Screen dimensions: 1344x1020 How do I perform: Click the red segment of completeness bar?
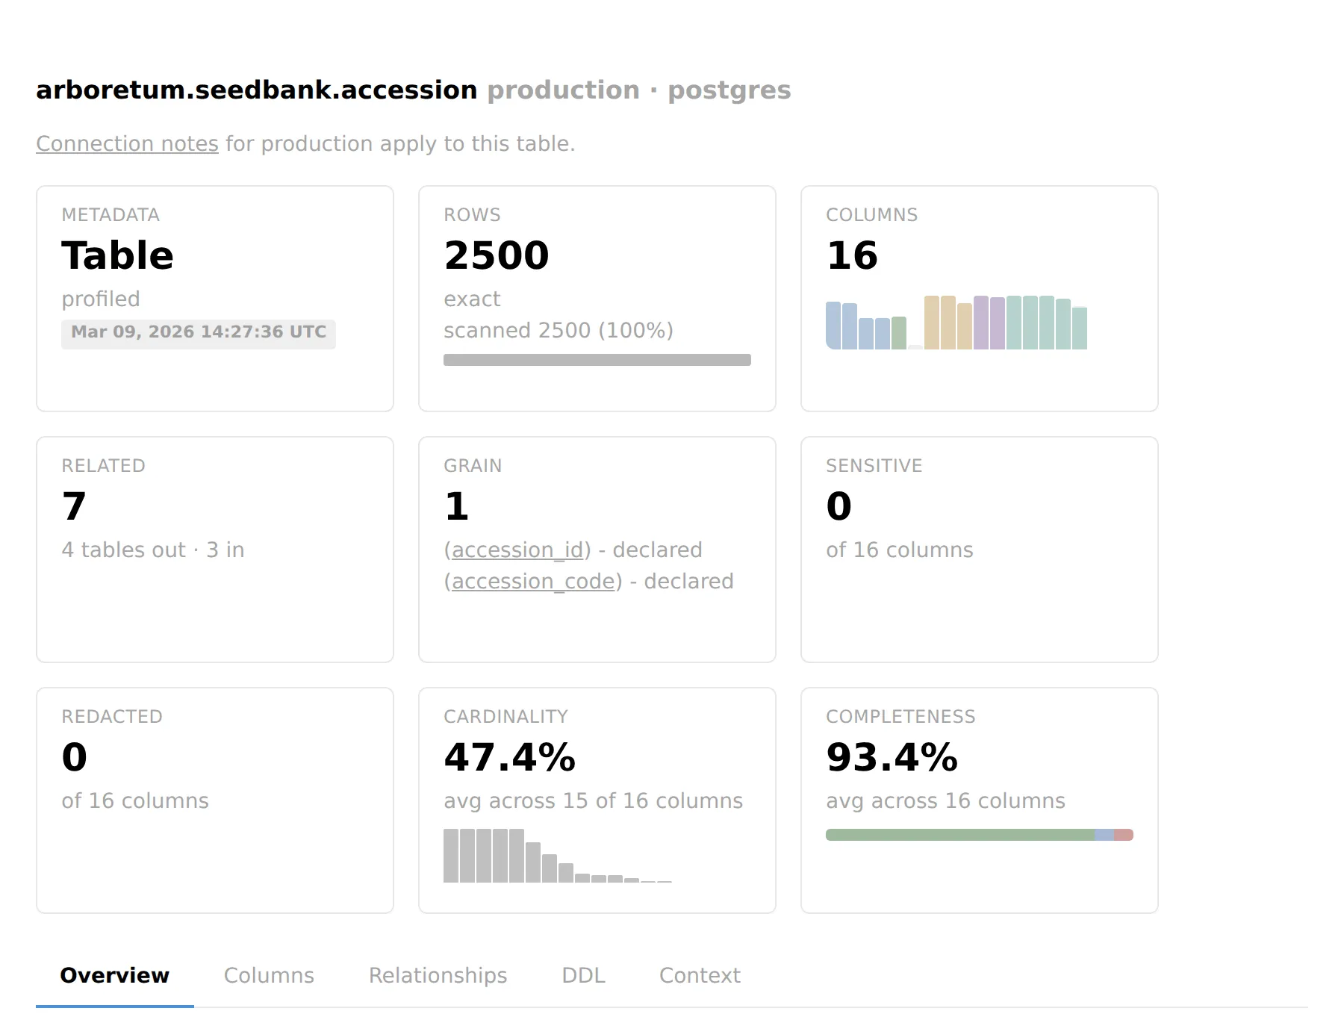pyautogui.click(x=1124, y=835)
